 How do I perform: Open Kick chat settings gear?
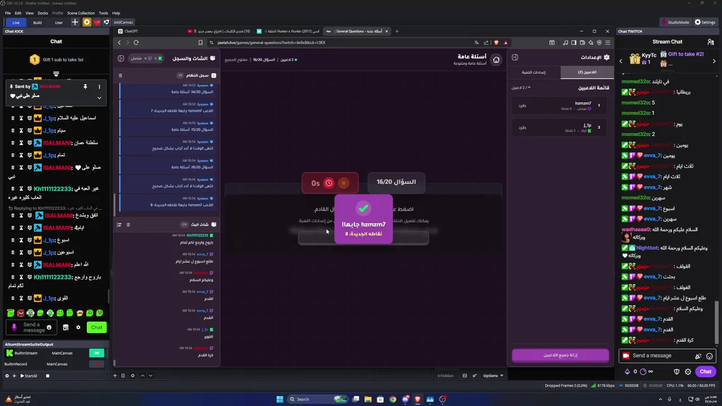click(78, 328)
